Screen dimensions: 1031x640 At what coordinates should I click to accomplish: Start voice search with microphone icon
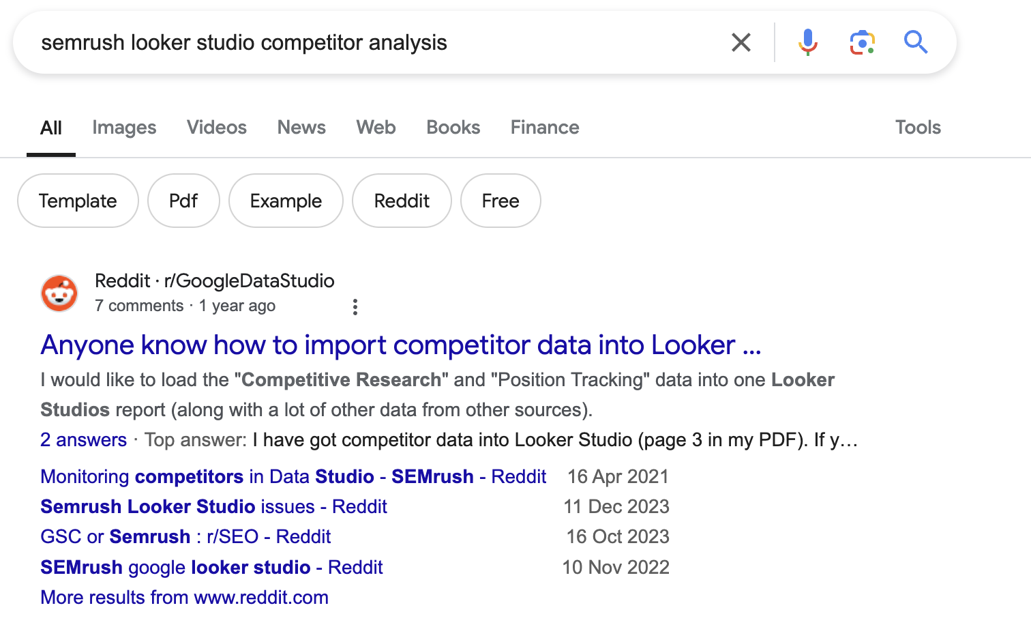[807, 42]
